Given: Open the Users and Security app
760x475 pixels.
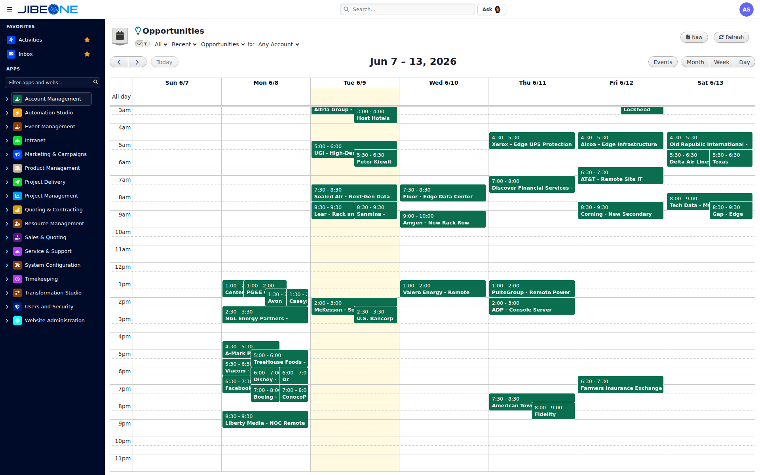Looking at the screenshot, I should [49, 307].
